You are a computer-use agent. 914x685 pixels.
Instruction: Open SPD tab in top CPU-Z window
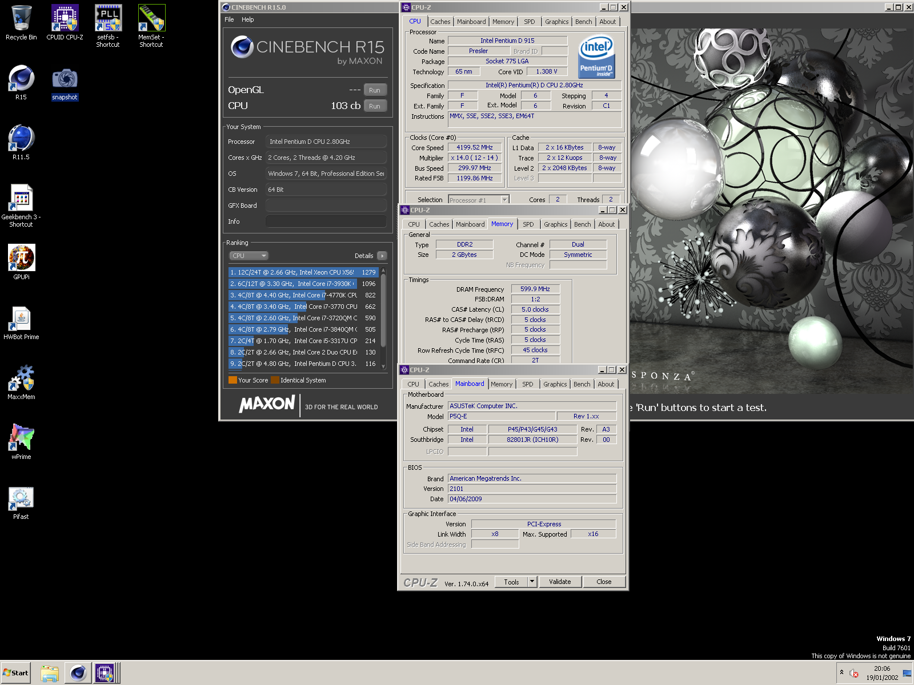tap(530, 22)
